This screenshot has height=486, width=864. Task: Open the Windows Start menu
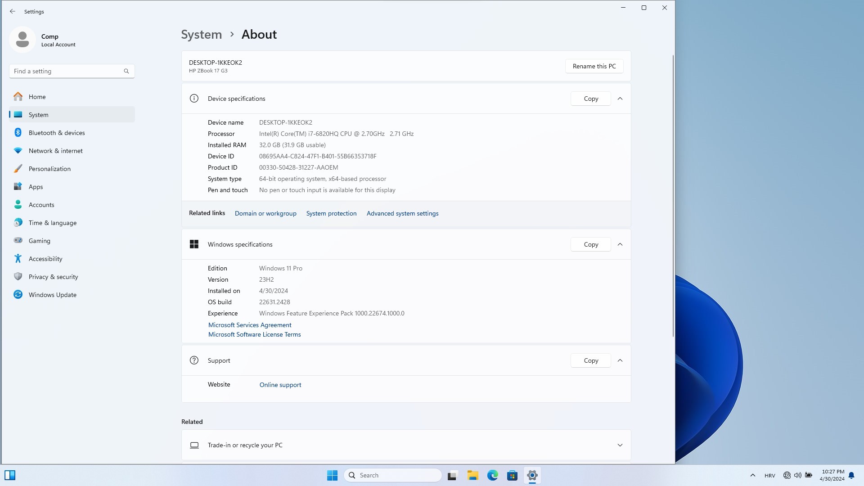[332, 475]
